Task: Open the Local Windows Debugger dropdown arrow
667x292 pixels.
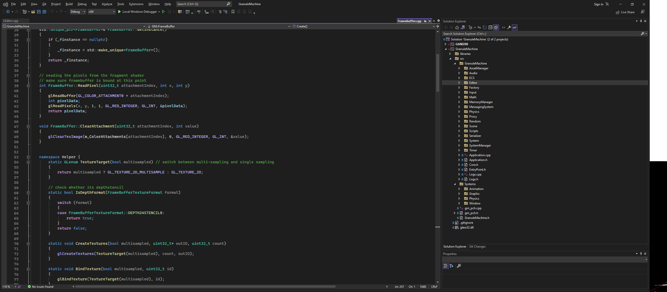Action: coord(159,12)
